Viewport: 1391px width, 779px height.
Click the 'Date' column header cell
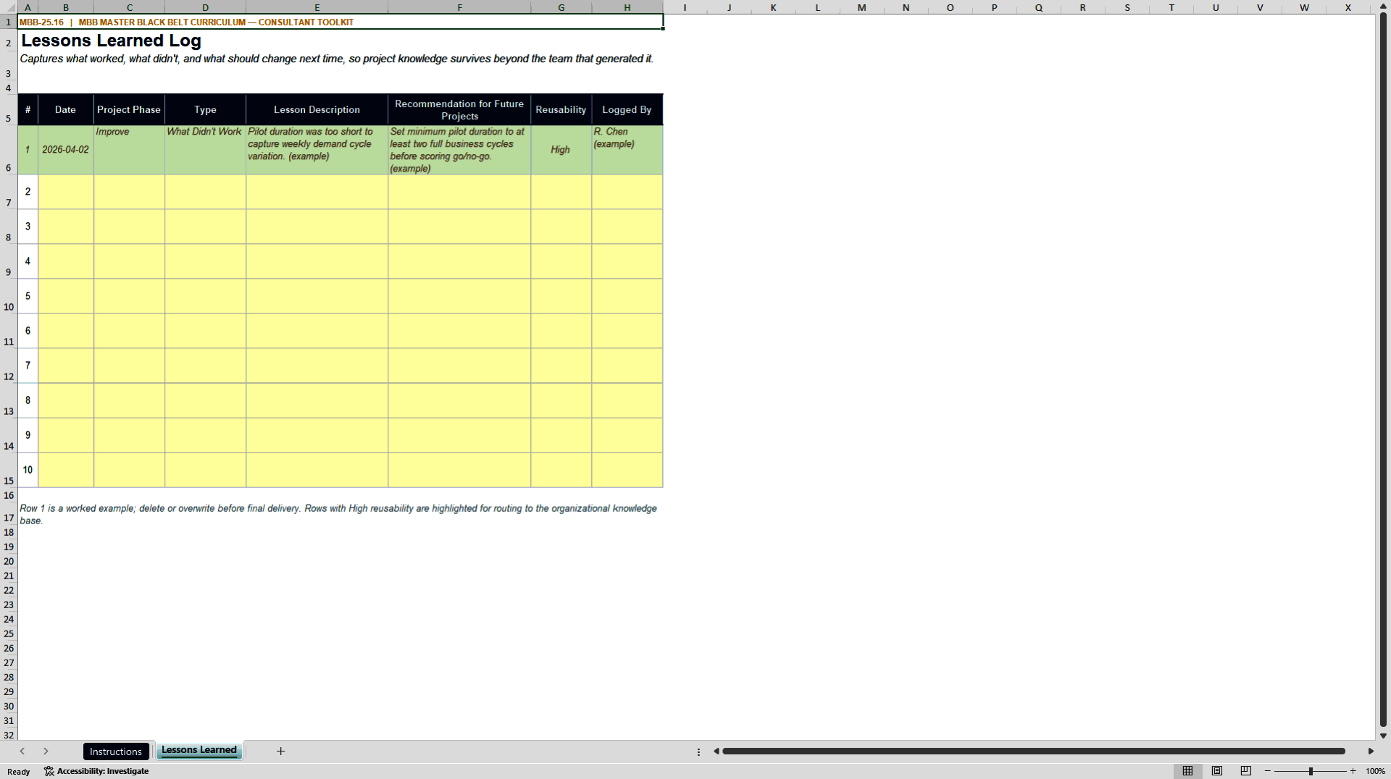pyautogui.click(x=65, y=110)
